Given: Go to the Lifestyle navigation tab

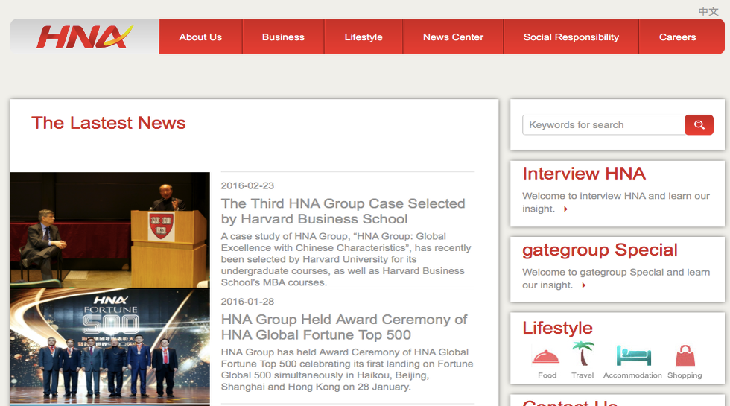Looking at the screenshot, I should pos(364,37).
